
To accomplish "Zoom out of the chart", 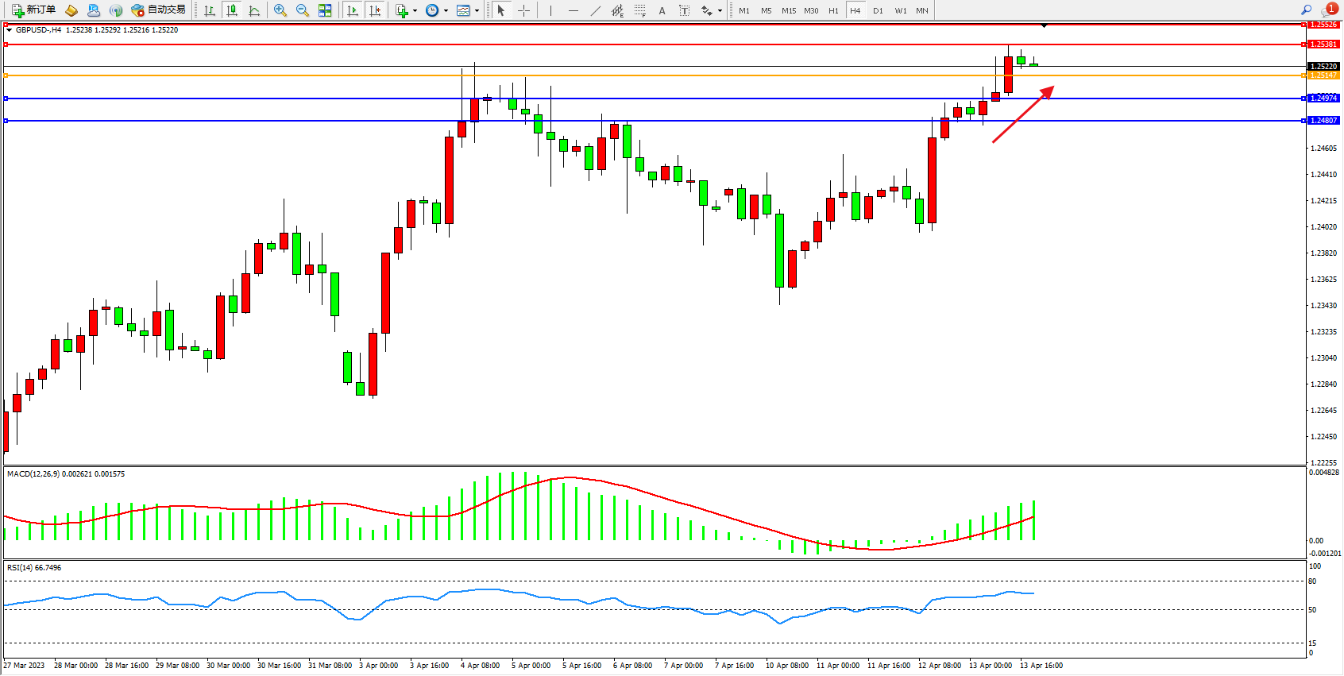I will coord(302,10).
